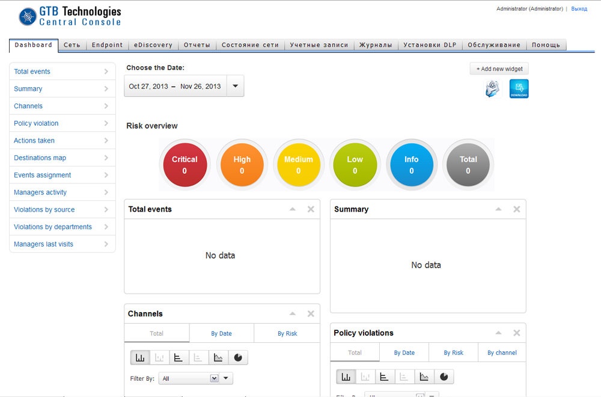Open Actions taken in sidebar
Screen dimensions: 601x397
tap(62, 140)
